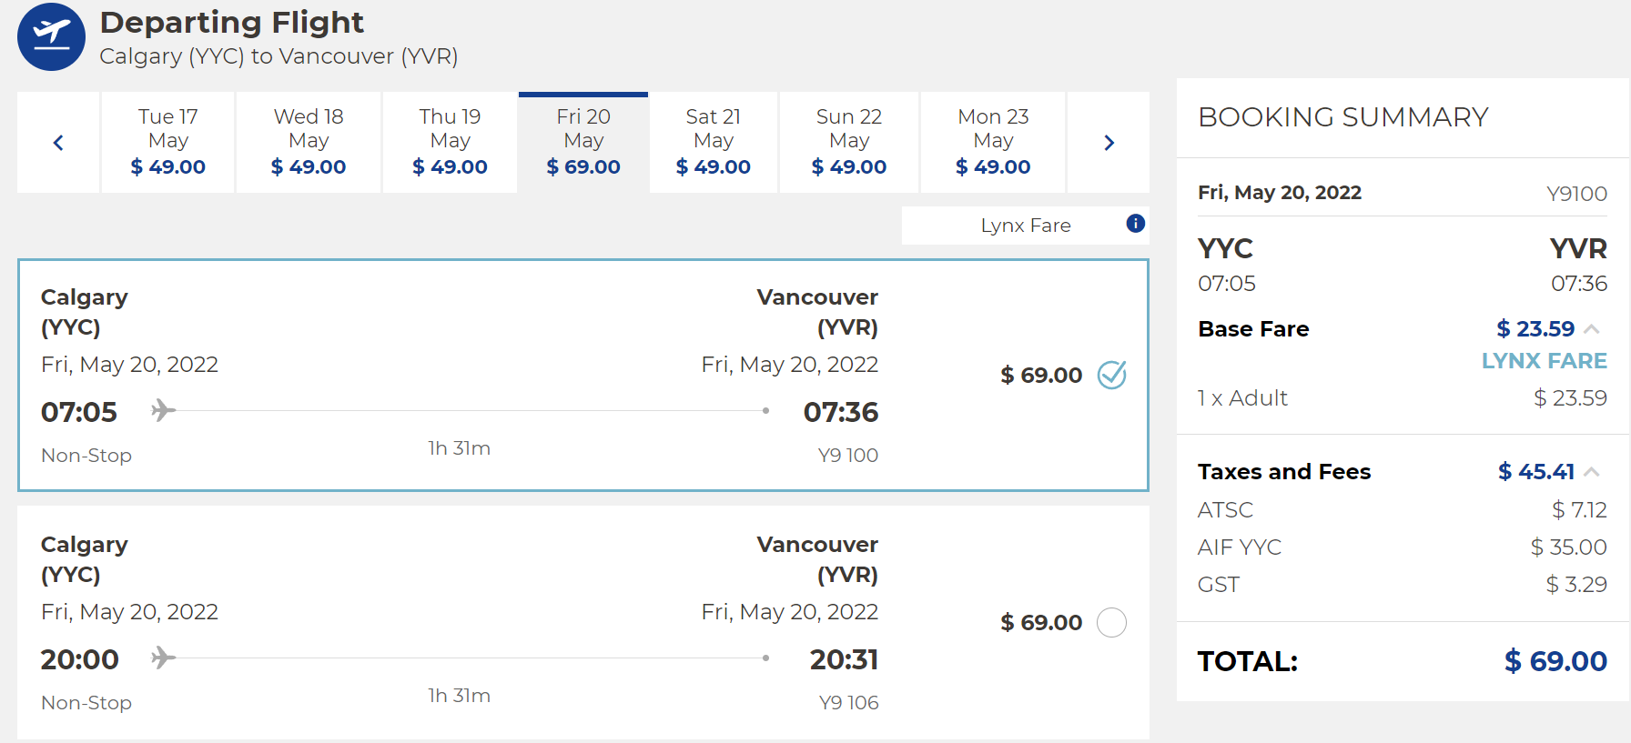
Task: Go to previous dates with left arrow
Action: (x=58, y=143)
